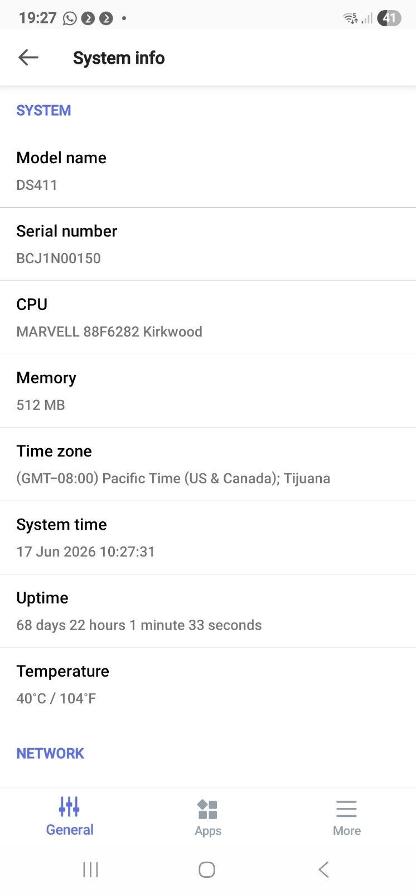Select the Serial number BCJ1N00150 entry
Viewport: 416px width, 894px height.
point(208,244)
